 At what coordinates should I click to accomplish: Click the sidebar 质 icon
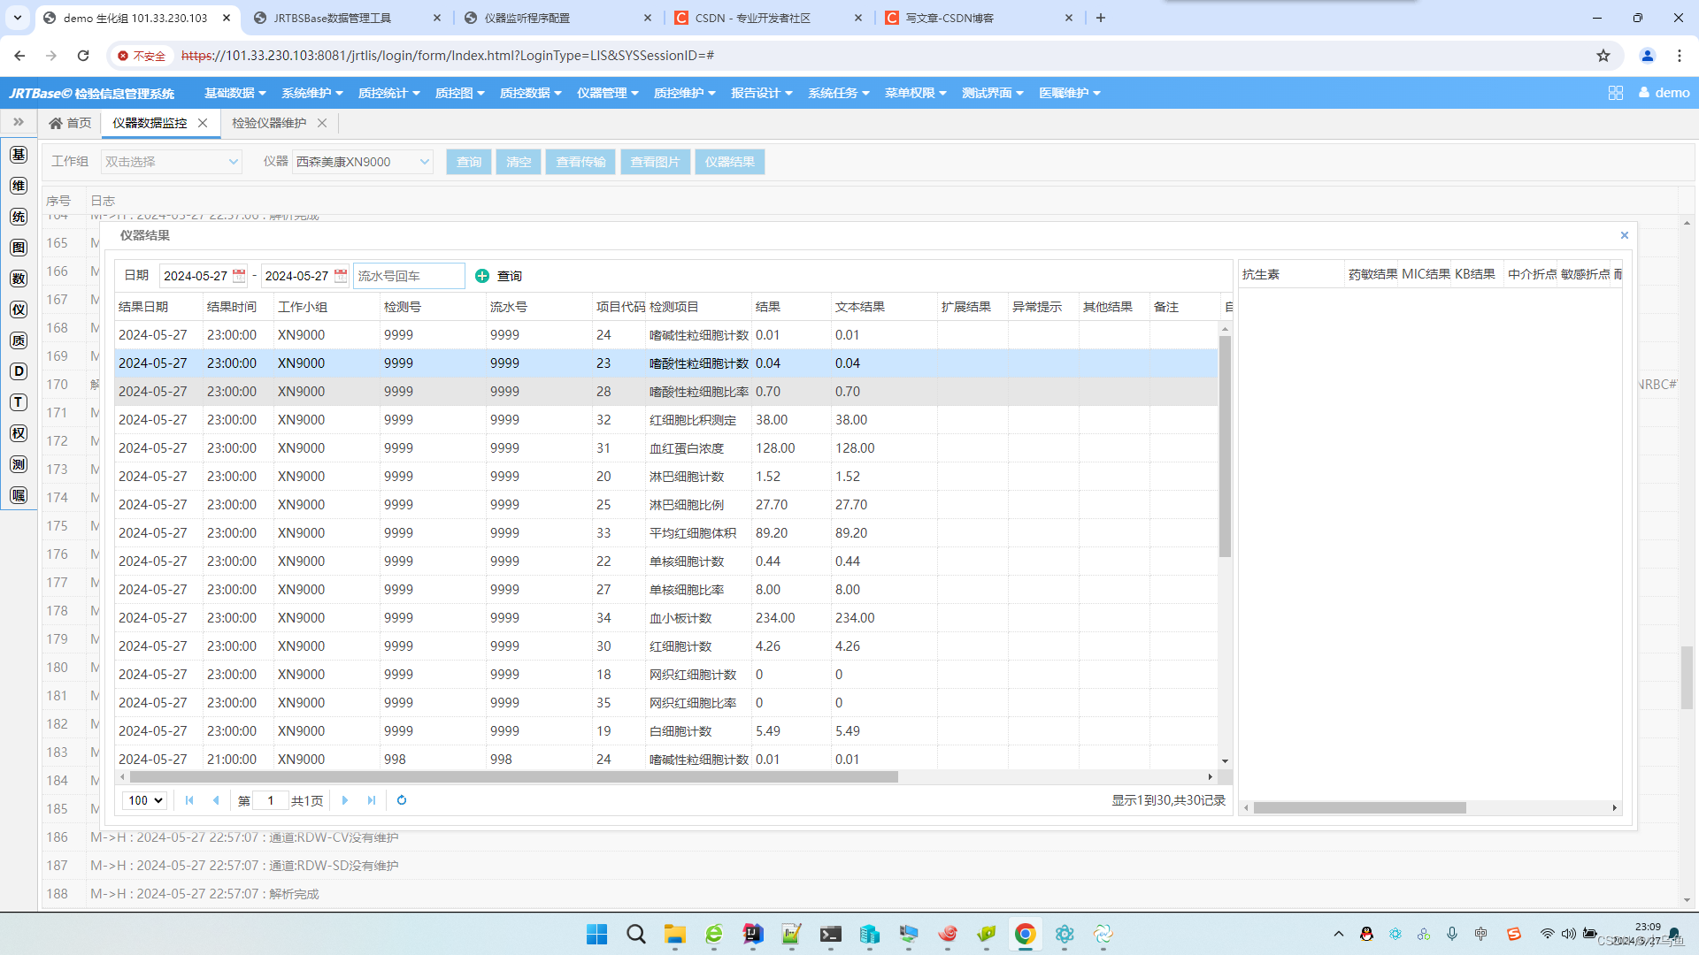point(19,340)
